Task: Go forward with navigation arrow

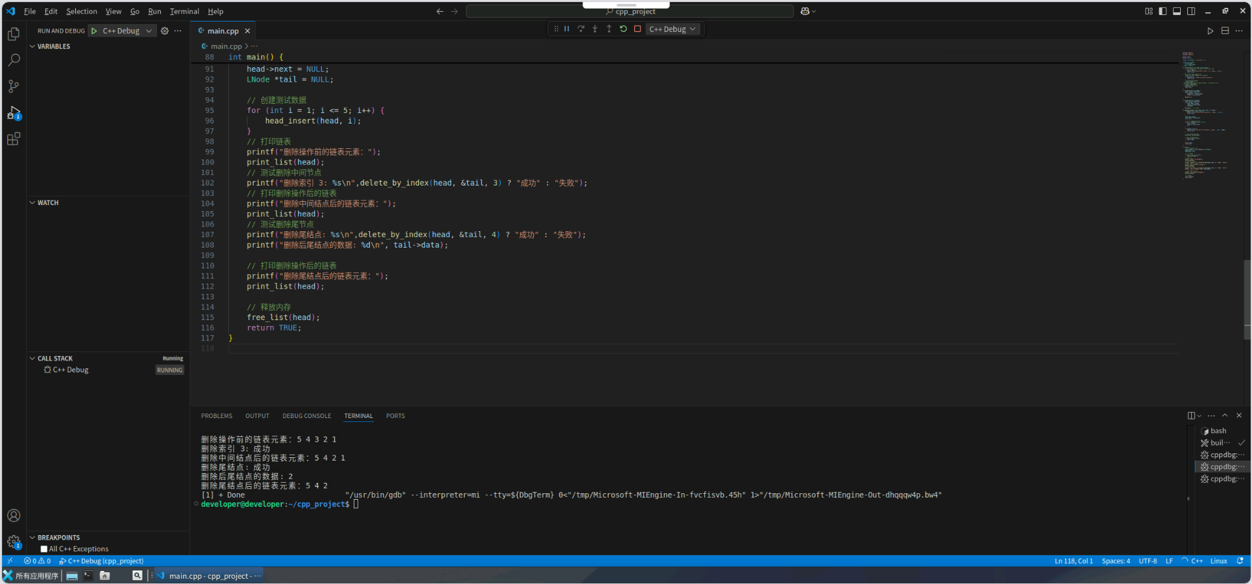Action: pos(454,11)
